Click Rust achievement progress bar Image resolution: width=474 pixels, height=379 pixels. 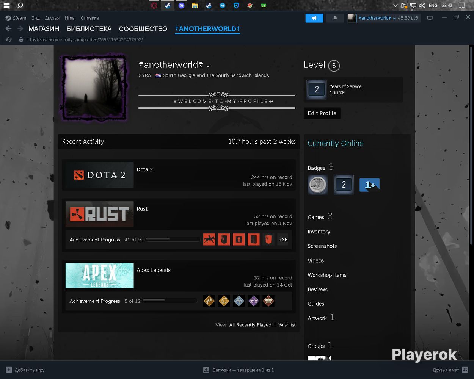click(x=173, y=239)
